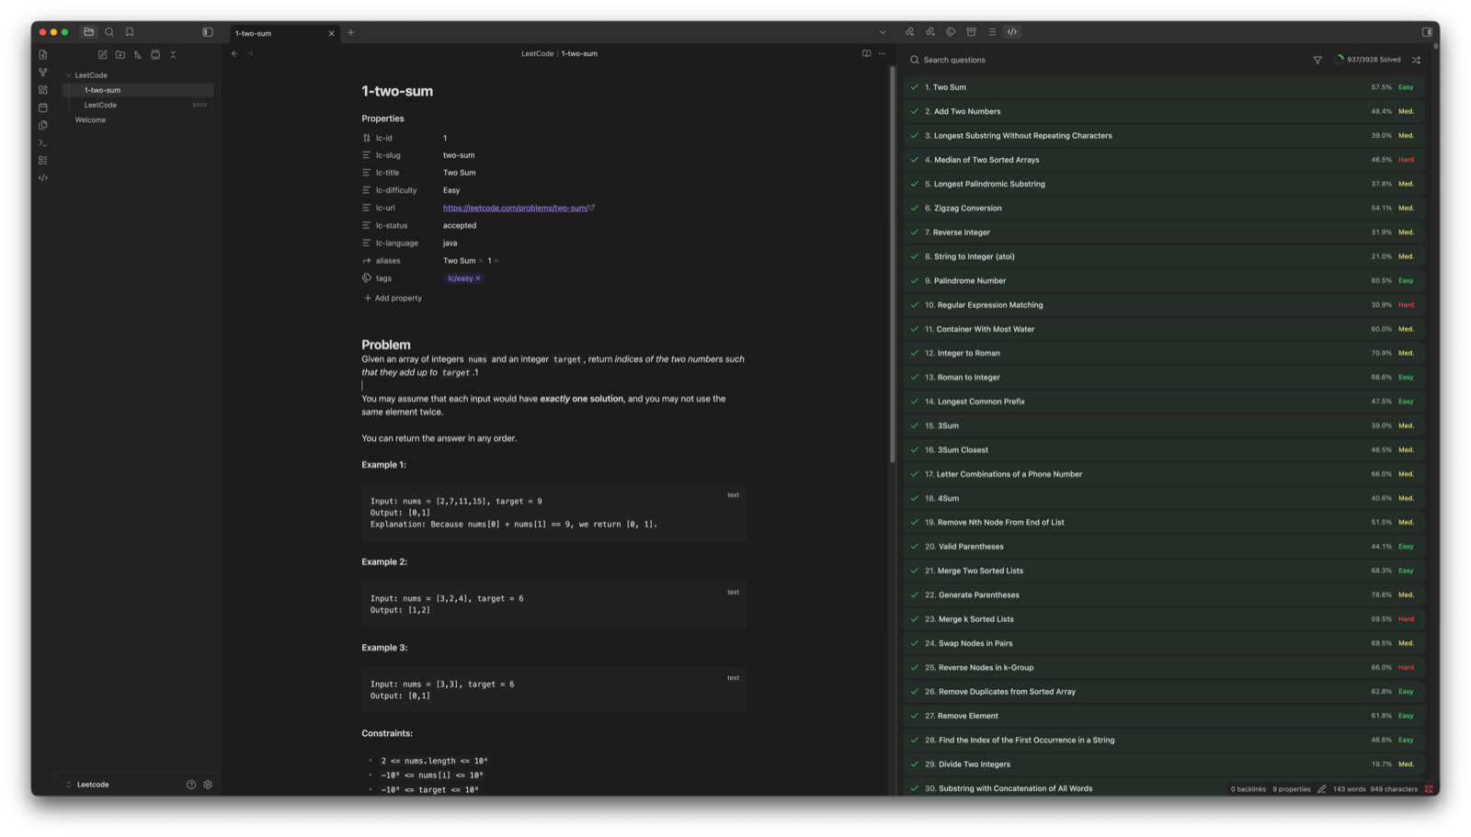This screenshot has height=837, width=1471.
Task: Open question 20. Valid Parentheses
Action: click(x=1163, y=547)
